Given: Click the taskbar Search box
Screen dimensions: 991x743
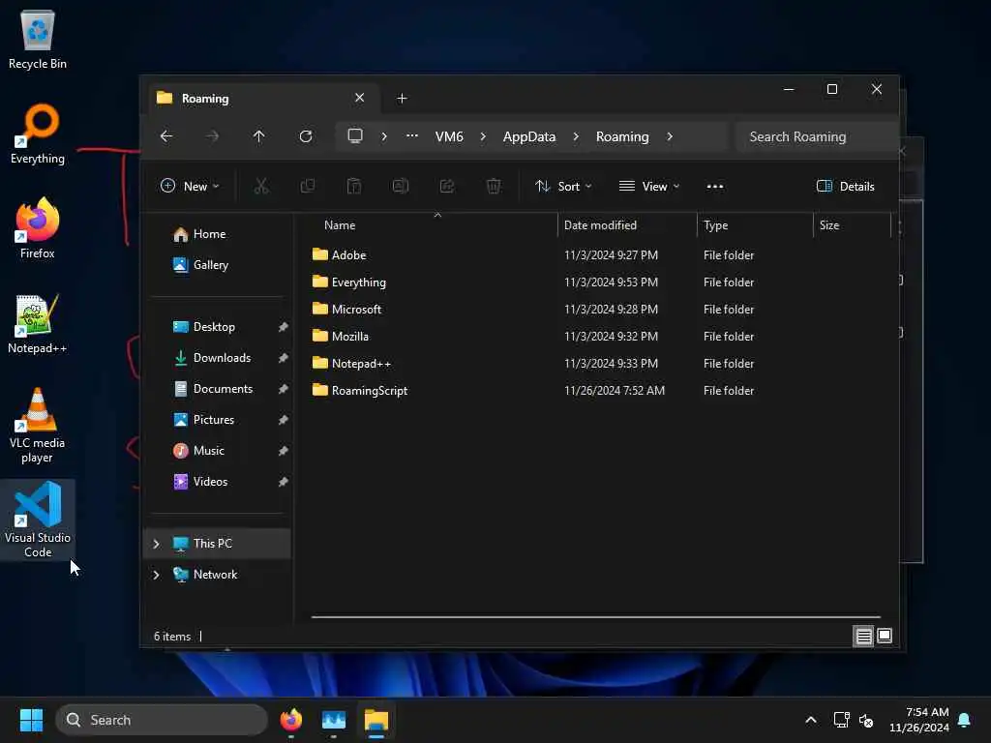Looking at the screenshot, I should (162, 720).
